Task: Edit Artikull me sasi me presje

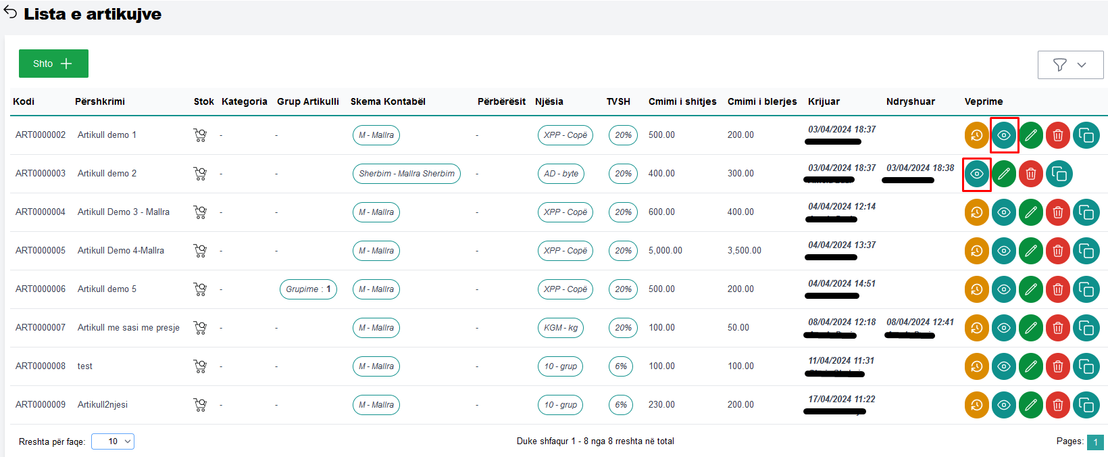Action: [1030, 328]
